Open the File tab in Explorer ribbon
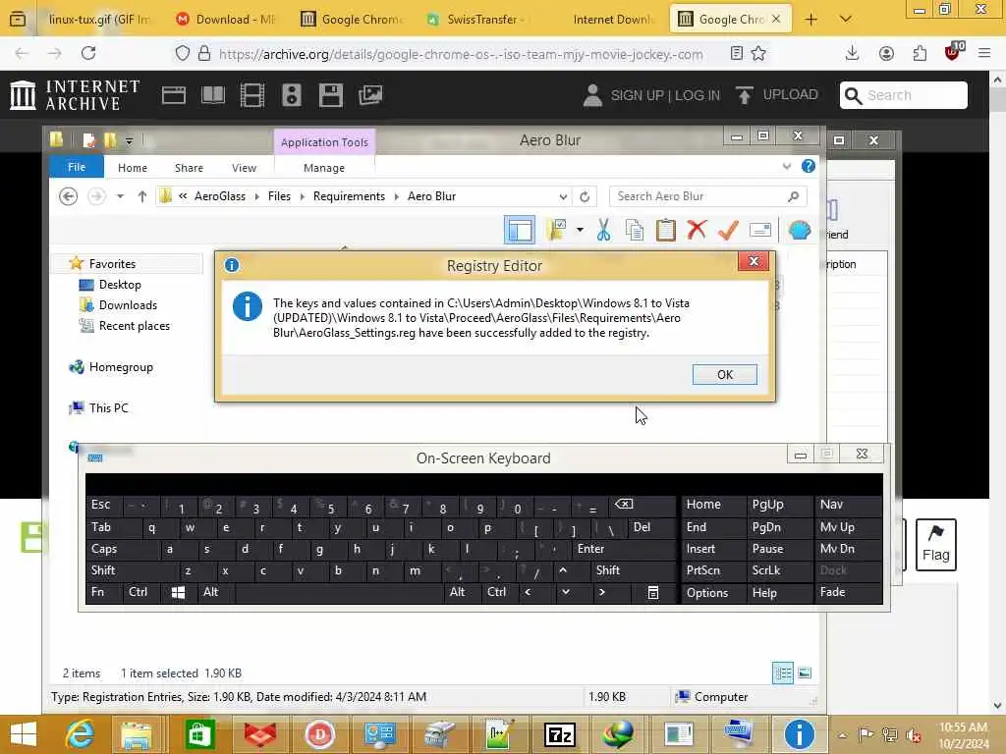This screenshot has height=754, width=1006. 77,167
